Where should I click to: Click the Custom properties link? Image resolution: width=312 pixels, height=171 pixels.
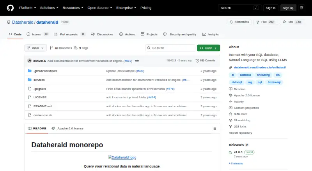[x=246, y=108]
